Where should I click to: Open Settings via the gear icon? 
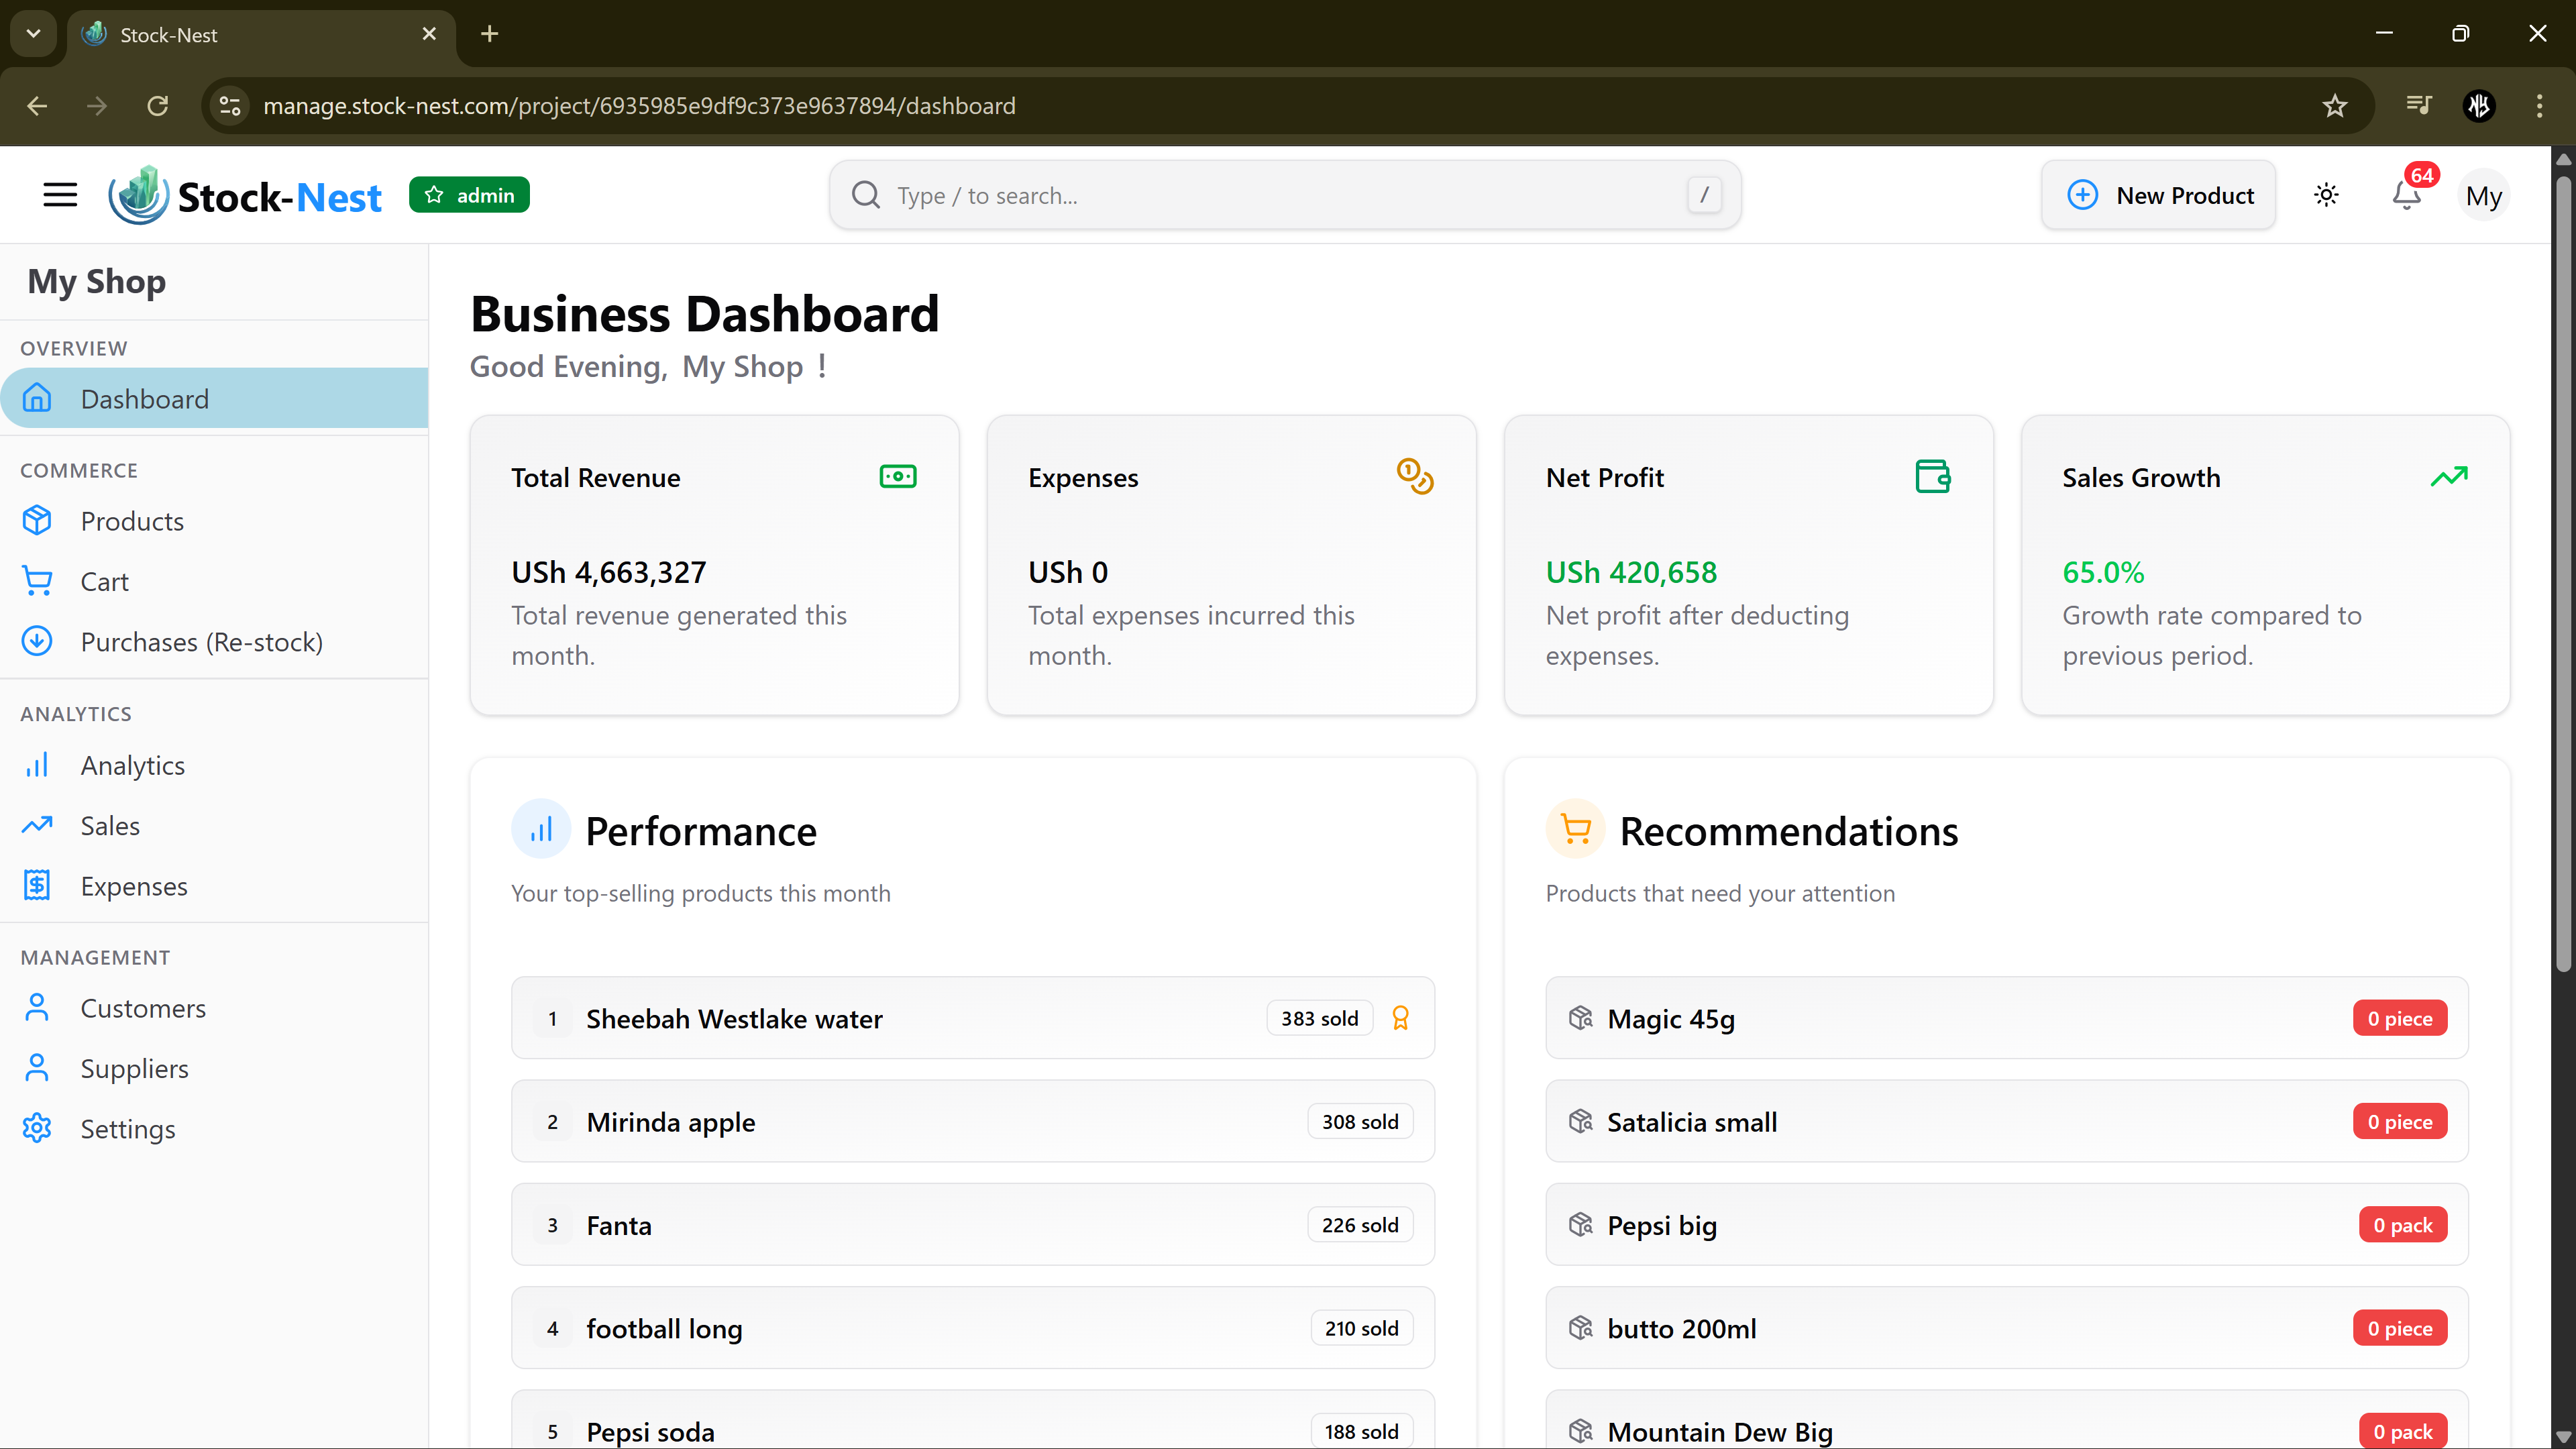coord(37,1128)
